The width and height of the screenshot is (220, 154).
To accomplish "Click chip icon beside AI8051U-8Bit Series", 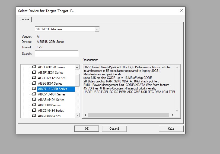I will tap(34, 94).
